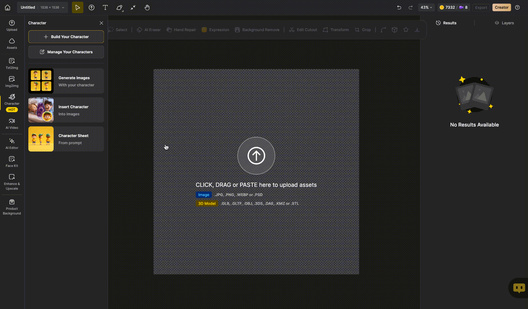This screenshot has width=528, height=309.
Task: Click Manage Your Characters button
Action: [66, 52]
